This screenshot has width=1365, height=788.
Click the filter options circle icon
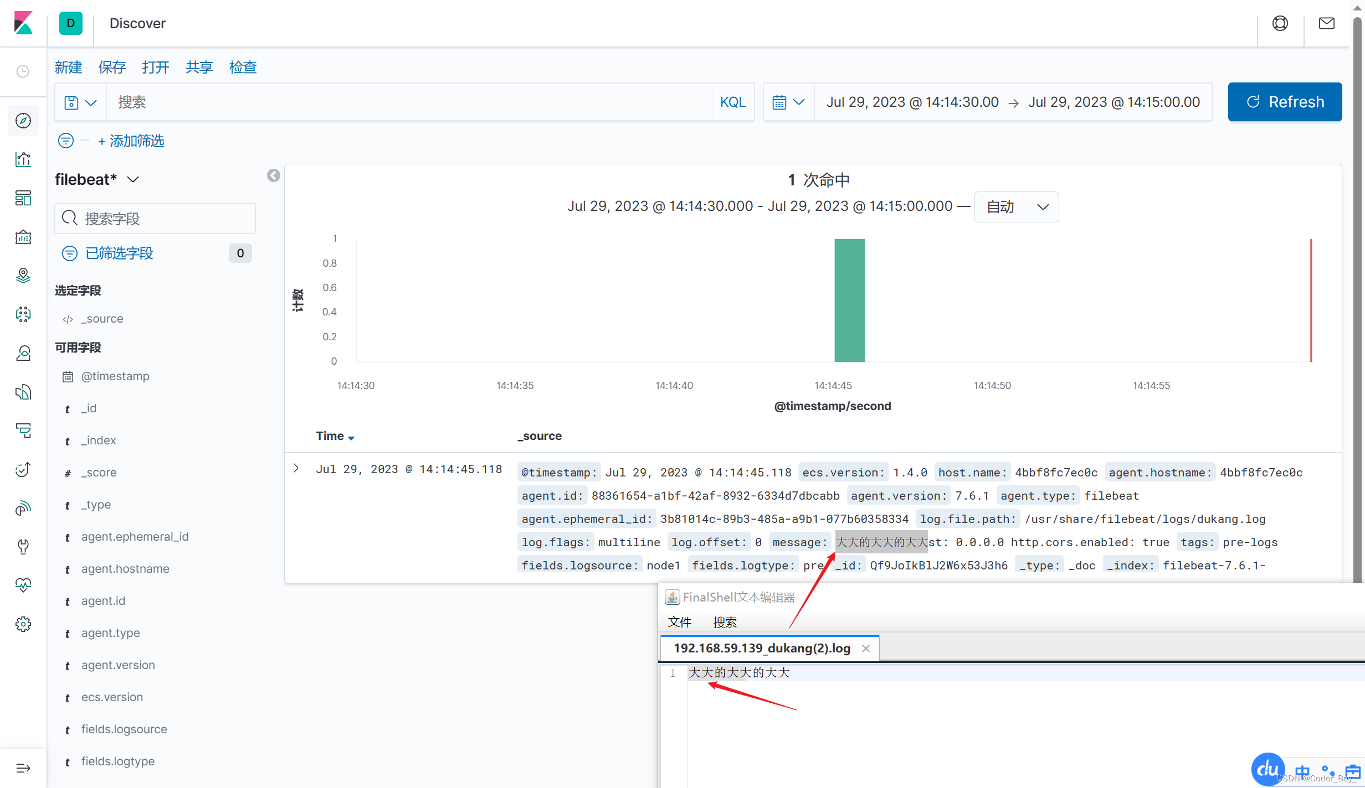click(x=66, y=141)
